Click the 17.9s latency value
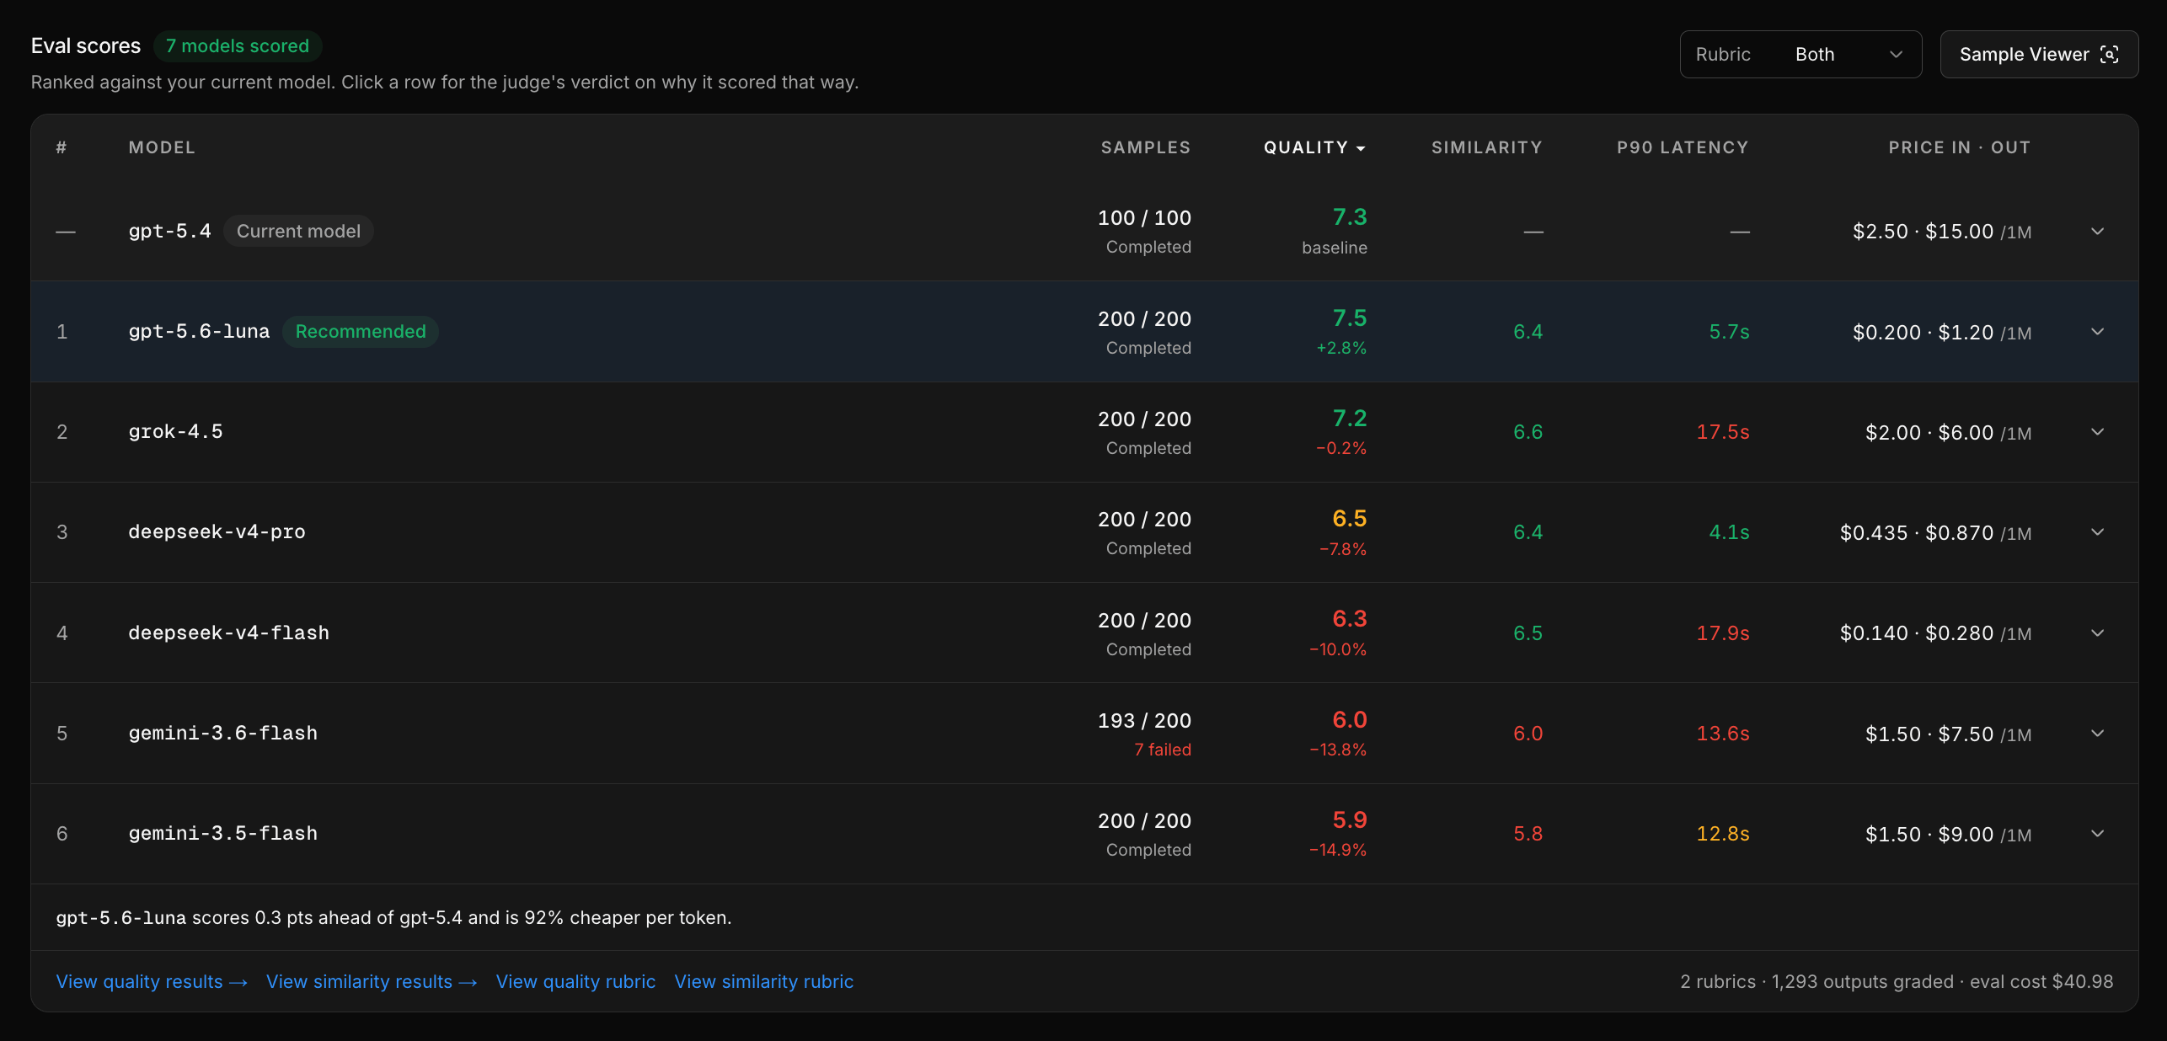2167x1041 pixels. pos(1723,633)
